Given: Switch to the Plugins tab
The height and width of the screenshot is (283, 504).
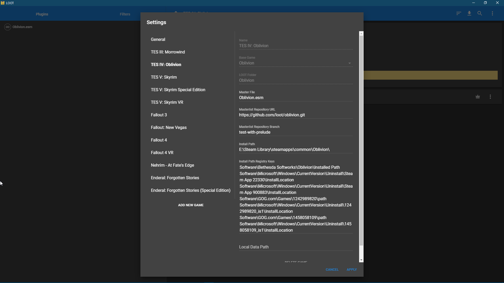Looking at the screenshot, I should tap(42, 14).
